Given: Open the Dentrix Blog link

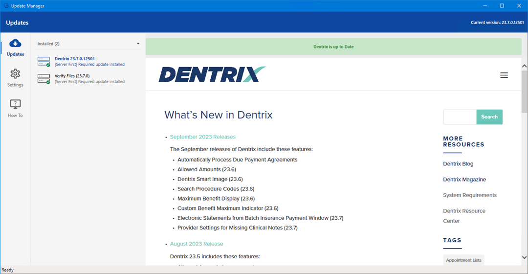Looking at the screenshot, I should 458,164.
